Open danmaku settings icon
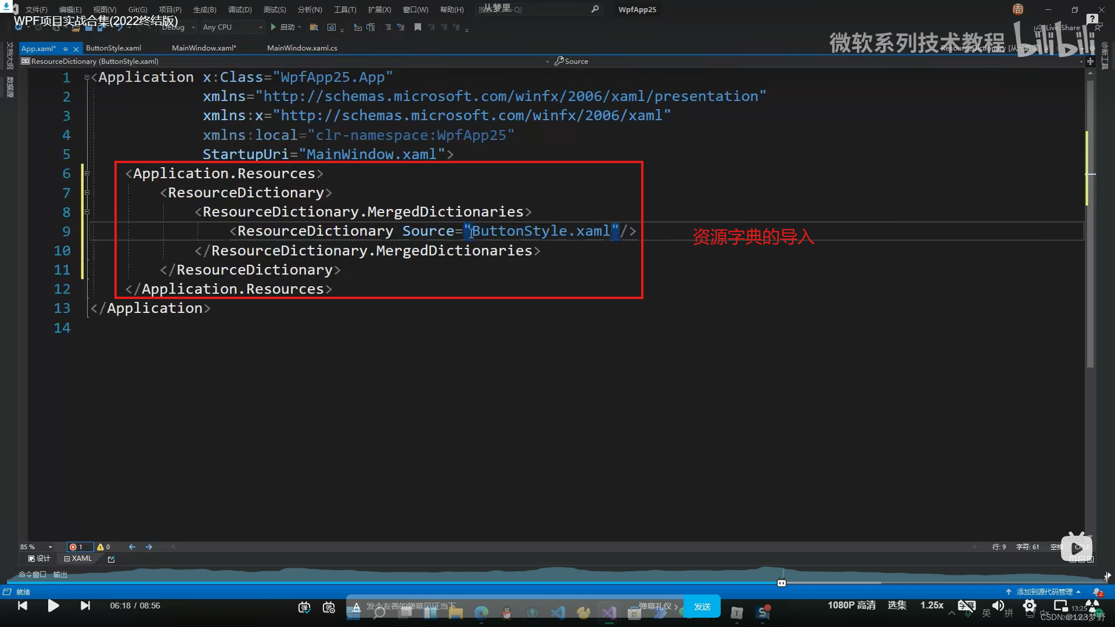This screenshot has height=627, width=1115. point(329,607)
